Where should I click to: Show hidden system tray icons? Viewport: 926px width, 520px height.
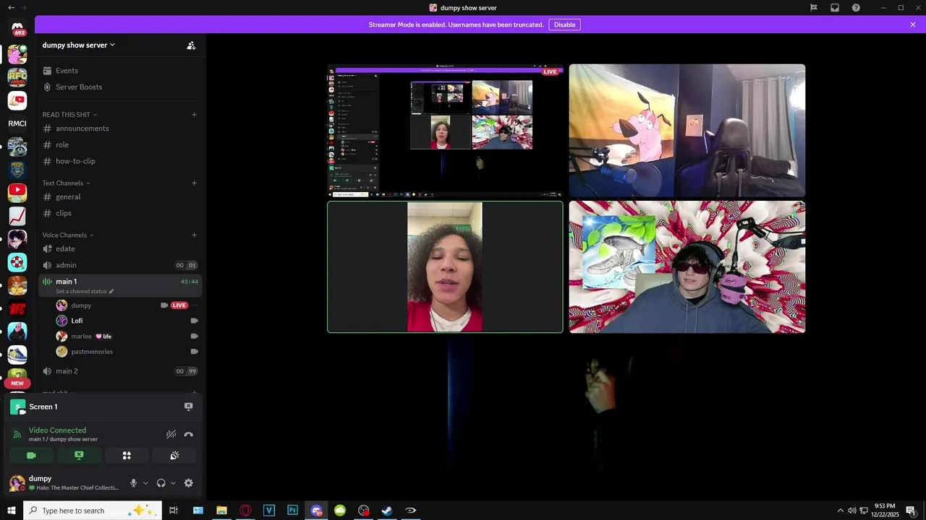pos(840,511)
